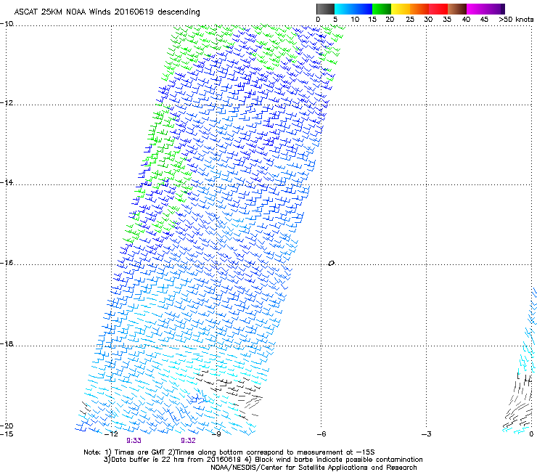Click the '-9' longitude axis label

216,434
